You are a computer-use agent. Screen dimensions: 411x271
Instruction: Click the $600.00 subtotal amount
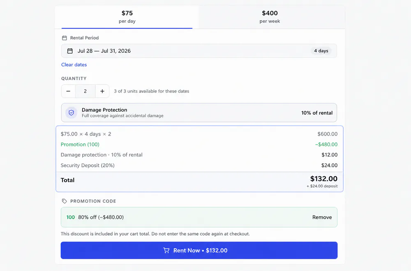(x=328, y=134)
